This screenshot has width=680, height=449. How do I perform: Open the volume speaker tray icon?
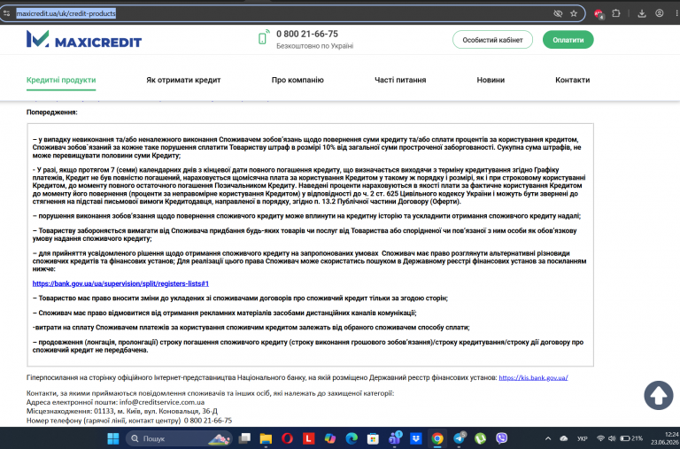point(612,438)
